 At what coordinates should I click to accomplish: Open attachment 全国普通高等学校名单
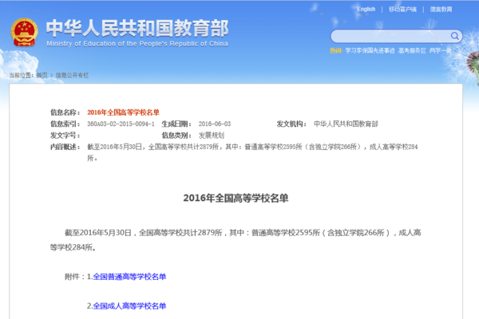[129, 277]
